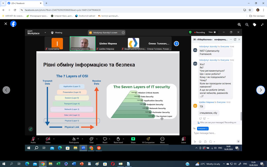This screenshot has height=167, width=267.
Task: Zoom in on the photo
Action: pyautogui.click(x=239, y=25)
